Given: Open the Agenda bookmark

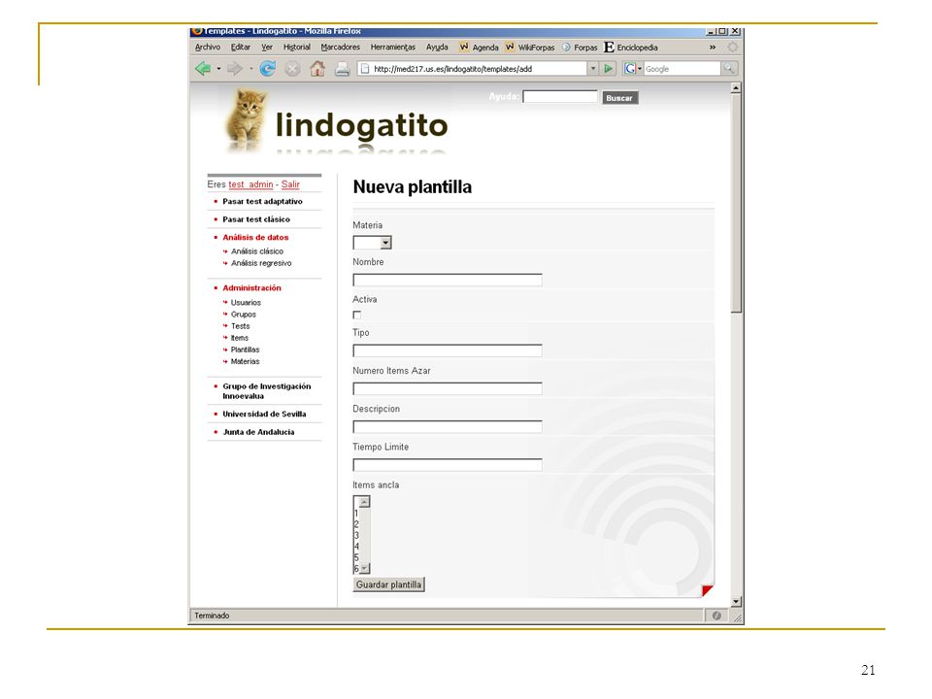Looking at the screenshot, I should [x=479, y=47].
